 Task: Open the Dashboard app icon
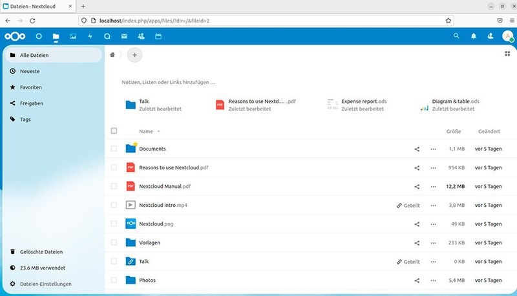tap(39, 36)
